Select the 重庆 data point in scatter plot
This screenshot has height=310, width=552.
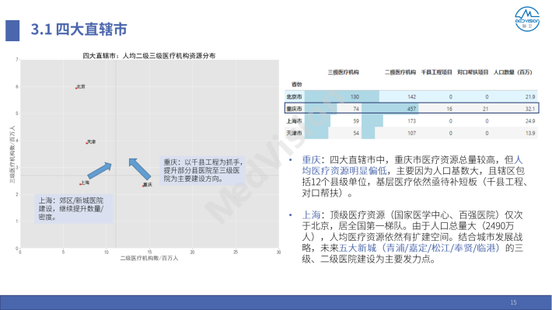click(x=143, y=186)
